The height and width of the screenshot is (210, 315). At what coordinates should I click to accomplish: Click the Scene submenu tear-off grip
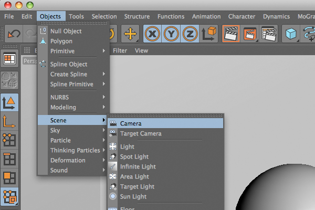pyautogui.click(x=165, y=115)
